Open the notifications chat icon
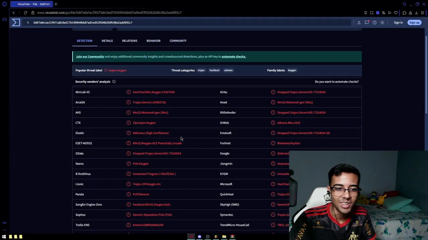This screenshot has height=240, width=428. pyautogui.click(x=367, y=22)
